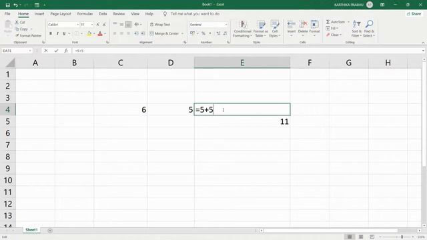Apply the percent style format

[x=203, y=33]
